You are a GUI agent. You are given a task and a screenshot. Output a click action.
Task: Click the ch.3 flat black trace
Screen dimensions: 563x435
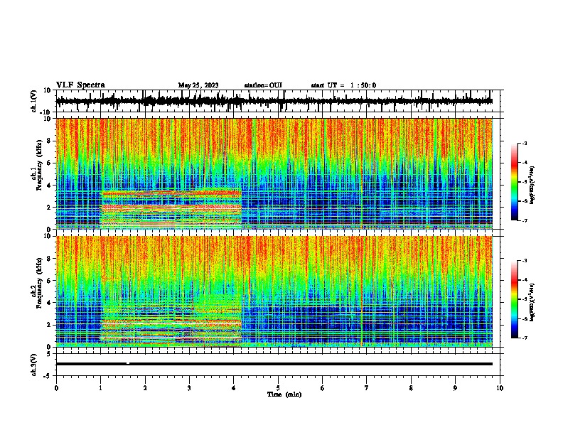click(274, 364)
